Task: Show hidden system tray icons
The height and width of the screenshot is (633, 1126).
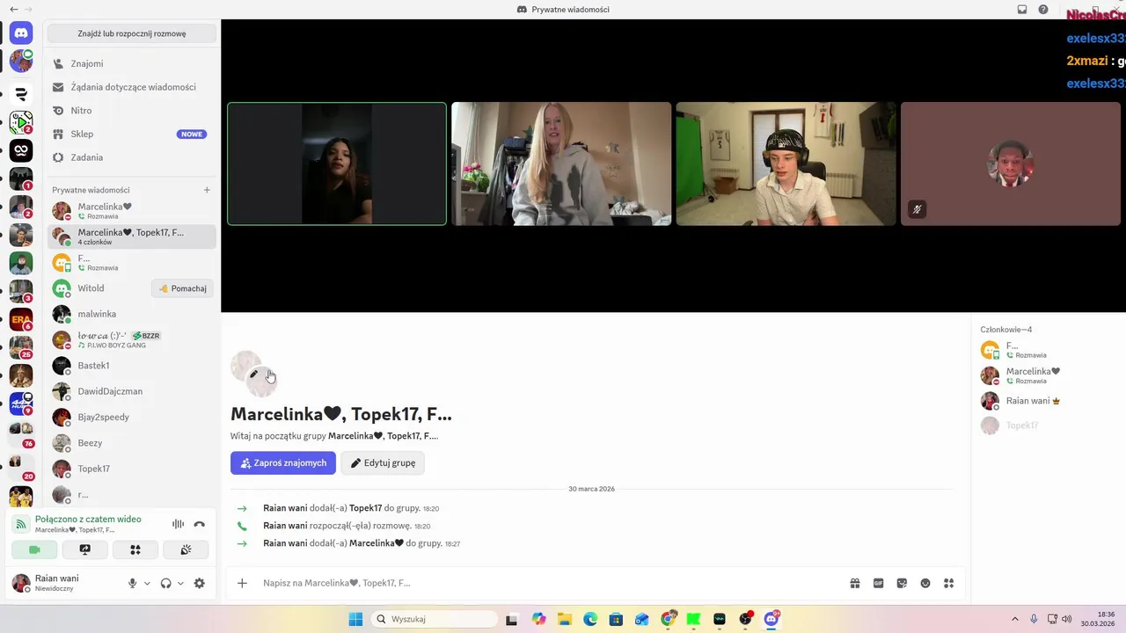Action: tap(1014, 619)
